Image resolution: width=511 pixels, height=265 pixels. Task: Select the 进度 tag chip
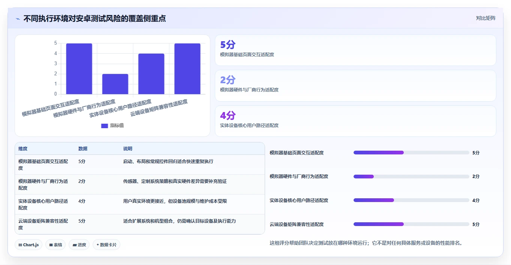[x=79, y=245]
